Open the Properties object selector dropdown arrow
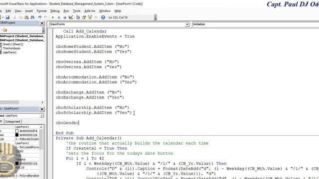The image size is (319, 179). [41, 116]
